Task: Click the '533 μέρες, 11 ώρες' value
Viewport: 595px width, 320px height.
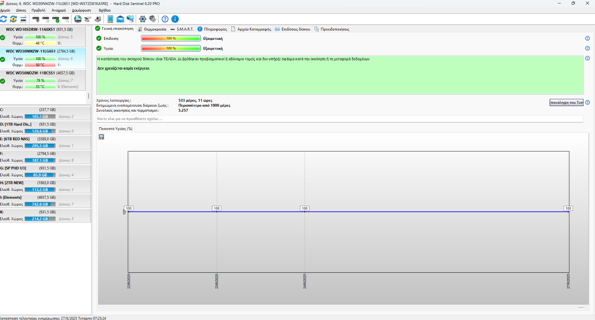Action: [x=195, y=100]
